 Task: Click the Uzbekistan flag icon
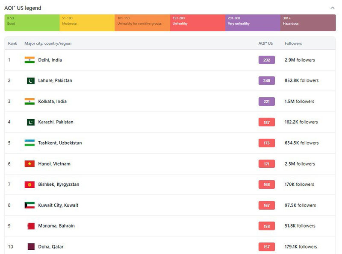pos(29,143)
